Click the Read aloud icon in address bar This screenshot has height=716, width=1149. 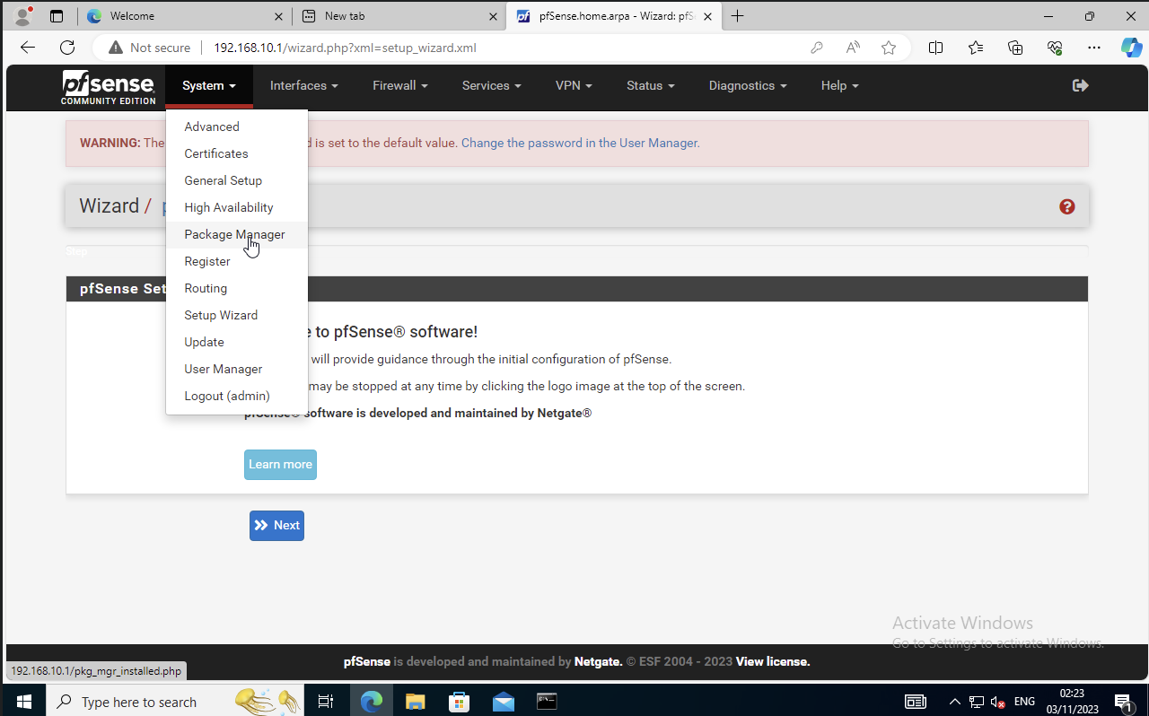pyautogui.click(x=853, y=48)
